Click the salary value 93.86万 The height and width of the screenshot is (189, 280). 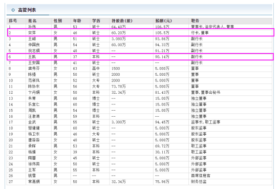point(162,39)
